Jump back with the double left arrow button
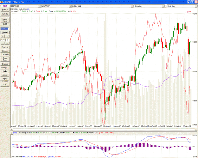 pos(3,43)
